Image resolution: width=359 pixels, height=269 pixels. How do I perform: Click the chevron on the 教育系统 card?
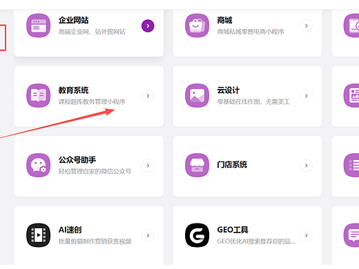(148, 96)
